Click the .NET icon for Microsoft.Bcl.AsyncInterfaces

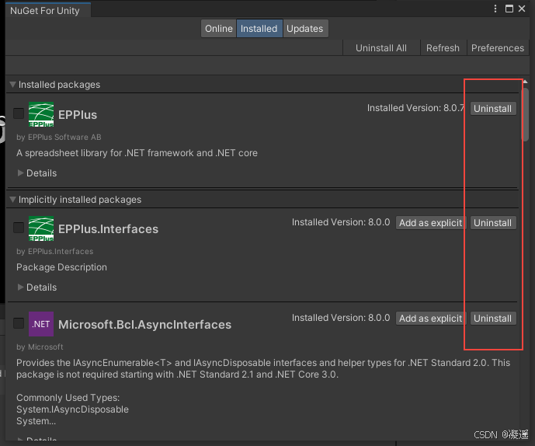(x=41, y=324)
